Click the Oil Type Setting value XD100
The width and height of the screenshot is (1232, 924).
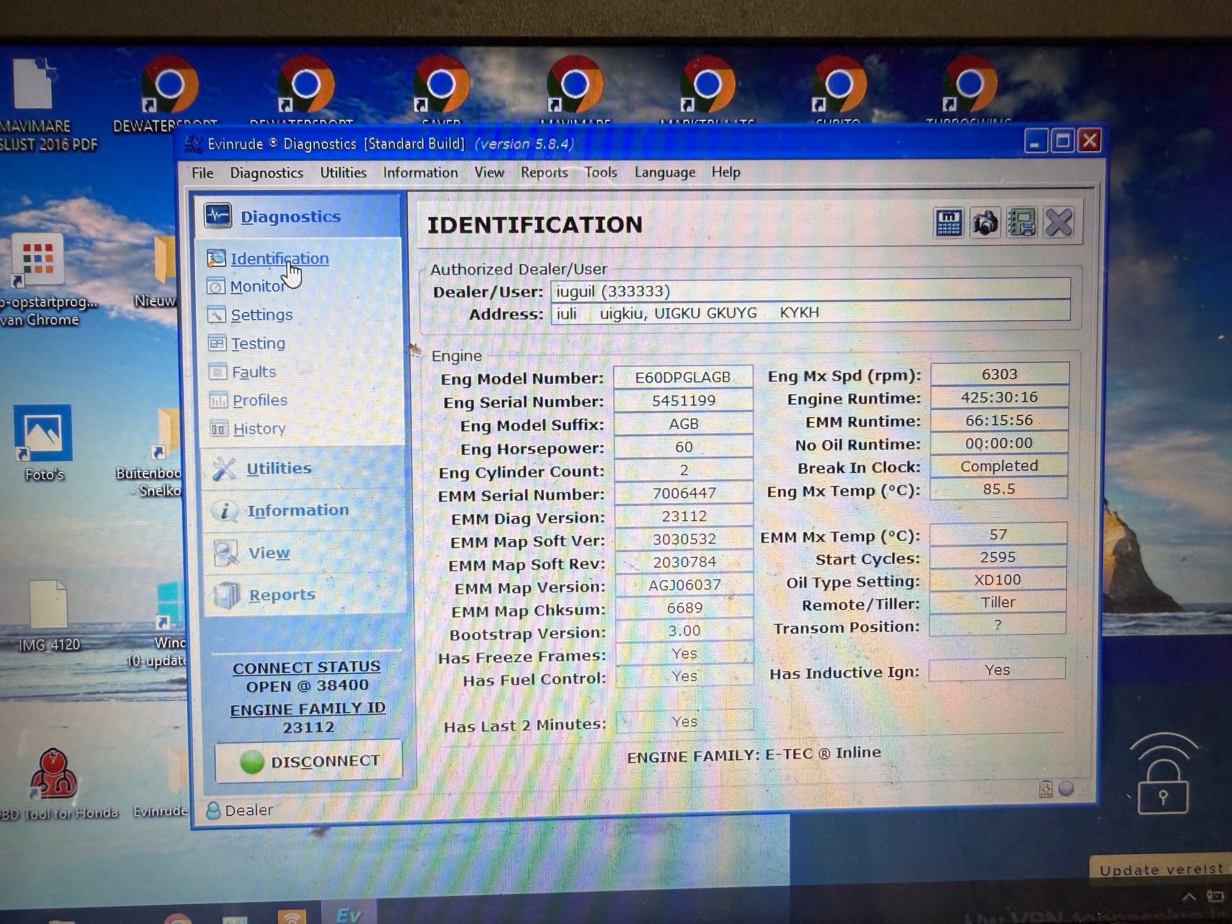point(998,579)
